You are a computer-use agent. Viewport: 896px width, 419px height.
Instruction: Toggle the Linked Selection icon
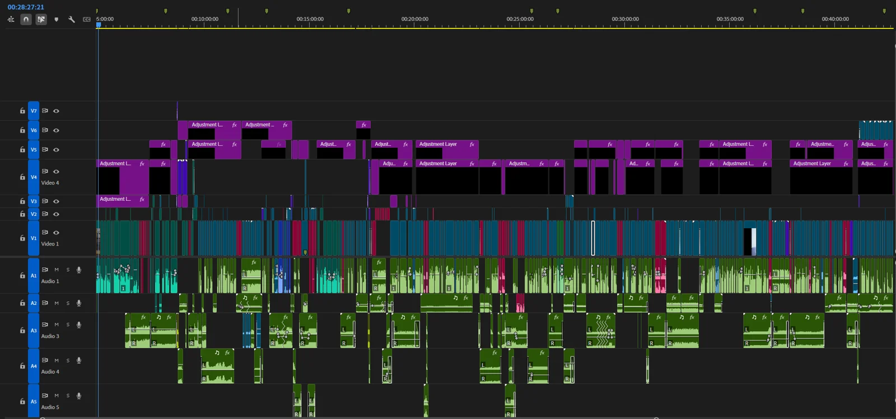[x=41, y=19]
